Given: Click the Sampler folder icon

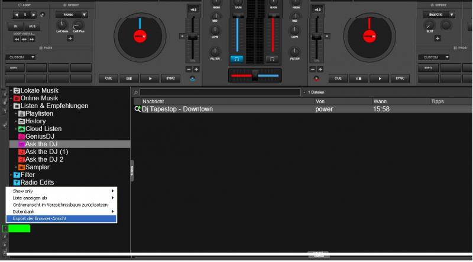Looking at the screenshot, I should pos(21,167).
